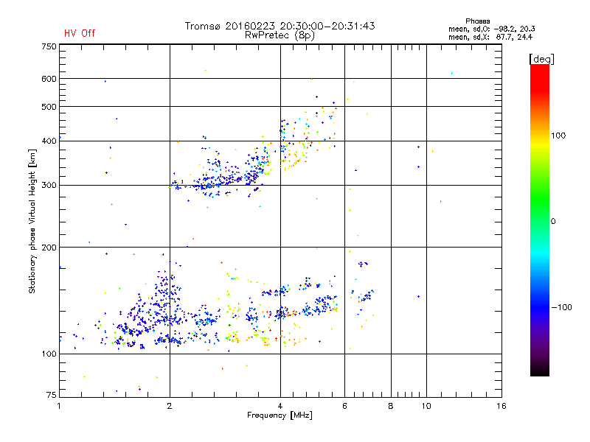The width and height of the screenshot is (590, 442).
Task: Click the y-axis label '75'
Action: click(52, 395)
